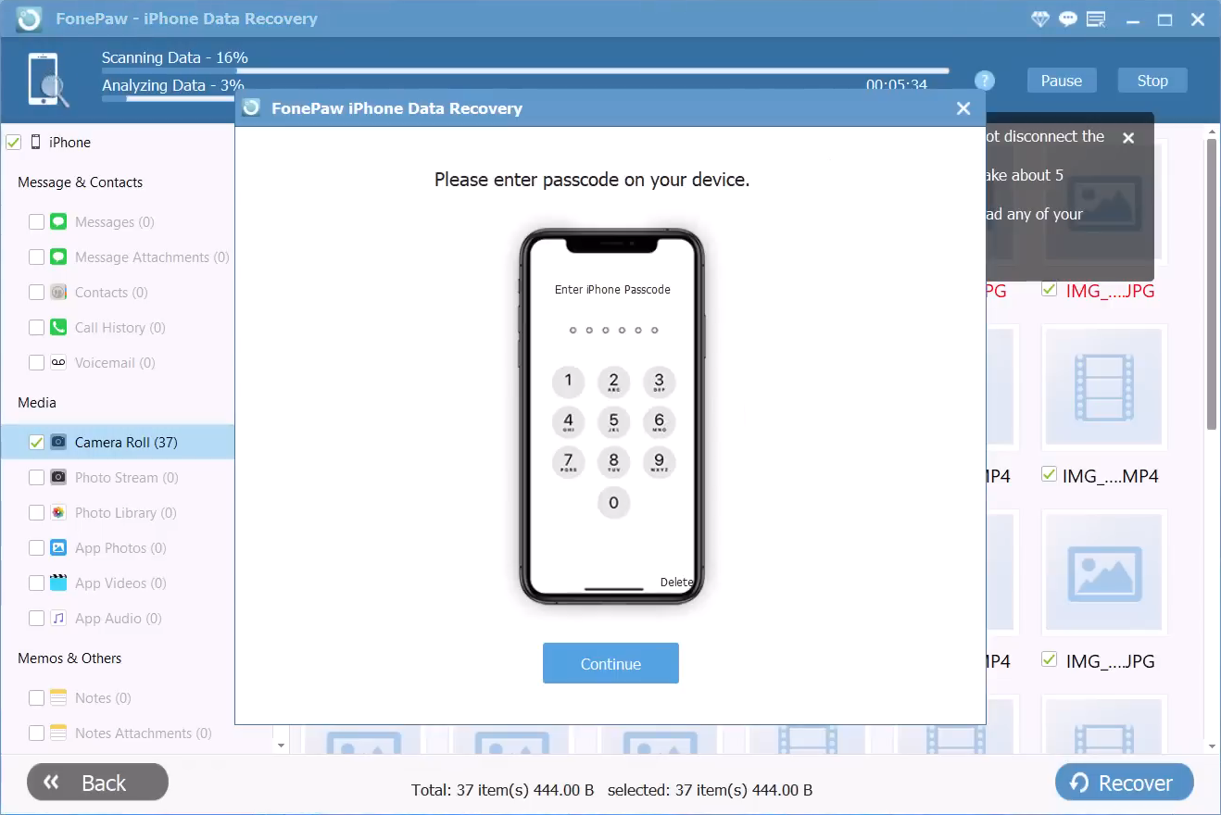Click the Back button
The image size is (1221, 815).
[x=97, y=783]
